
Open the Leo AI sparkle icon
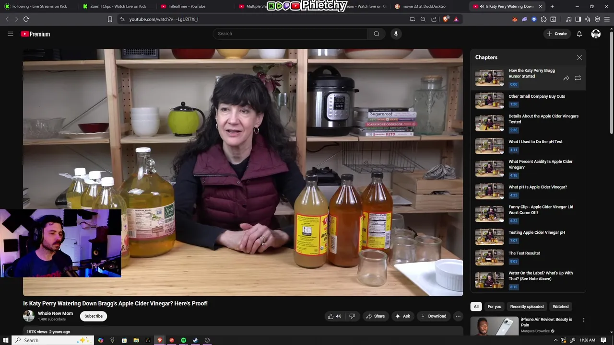click(x=588, y=19)
